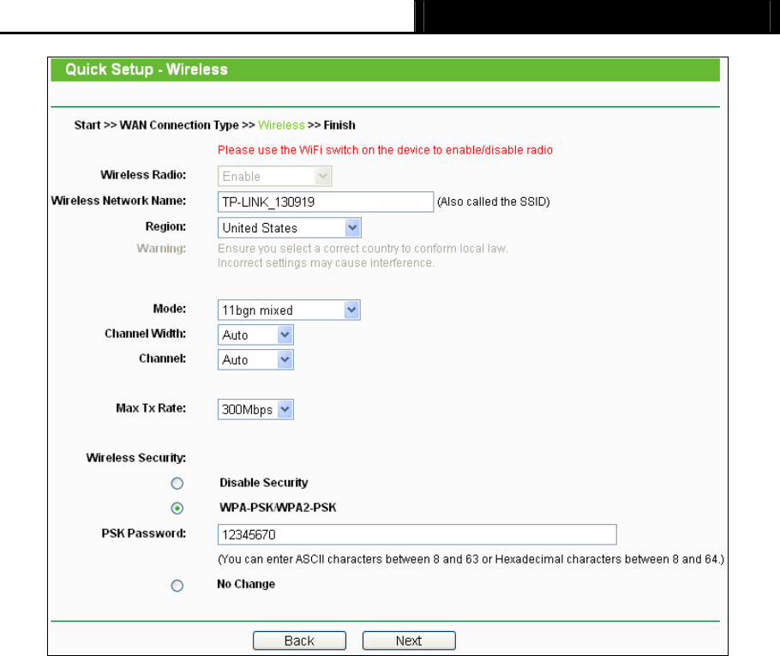The width and height of the screenshot is (780, 656).
Task: Click the '(Also called the SSID)' text
Action: pos(494,202)
